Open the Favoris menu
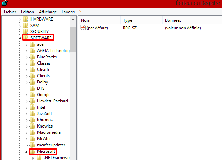This screenshot has height=160, width=222. pos(68,12)
